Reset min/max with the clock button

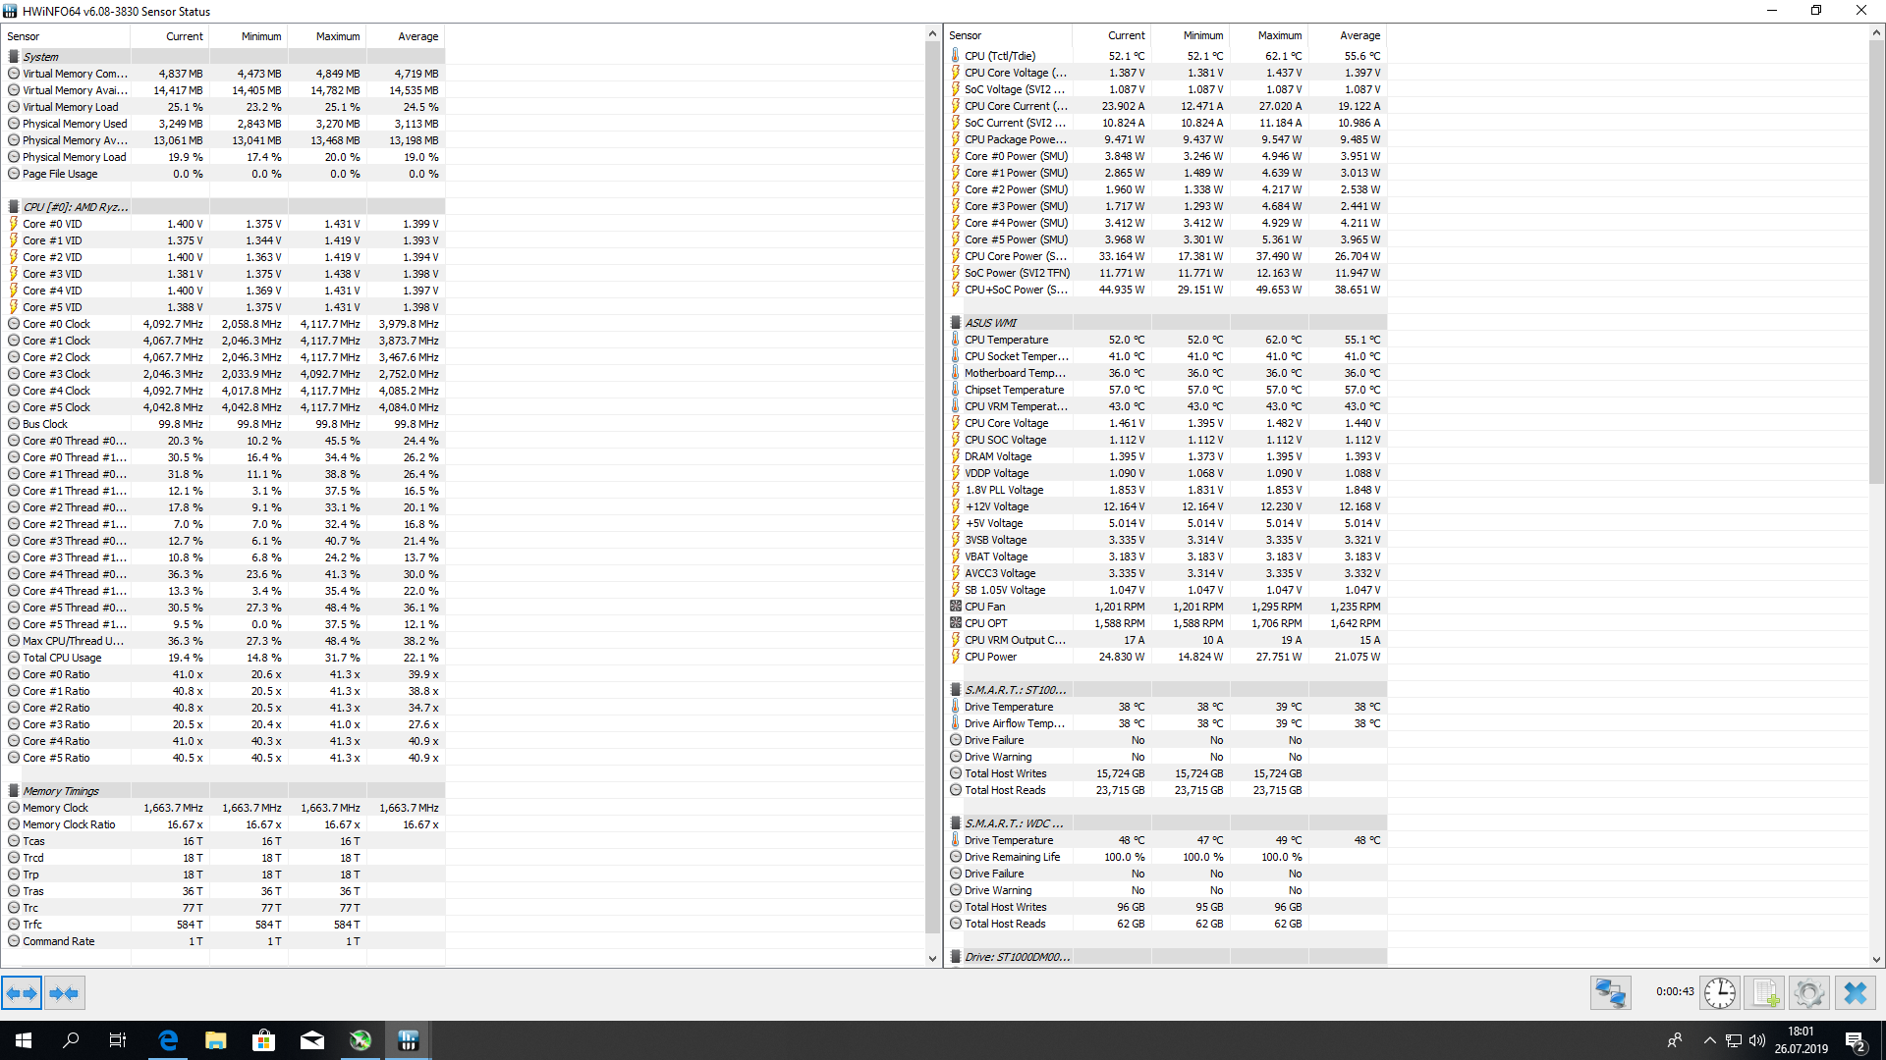(x=1719, y=993)
